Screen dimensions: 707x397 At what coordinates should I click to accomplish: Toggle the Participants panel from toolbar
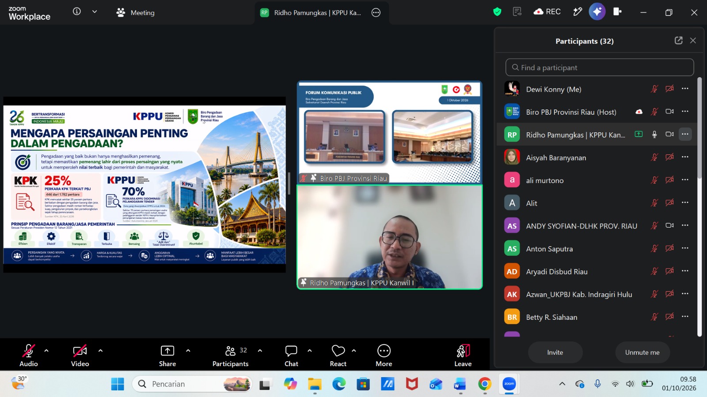click(230, 356)
